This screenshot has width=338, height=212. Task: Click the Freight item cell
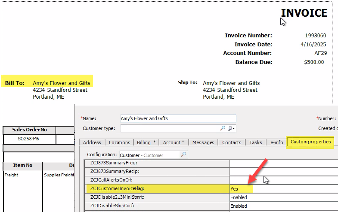click(x=12, y=175)
